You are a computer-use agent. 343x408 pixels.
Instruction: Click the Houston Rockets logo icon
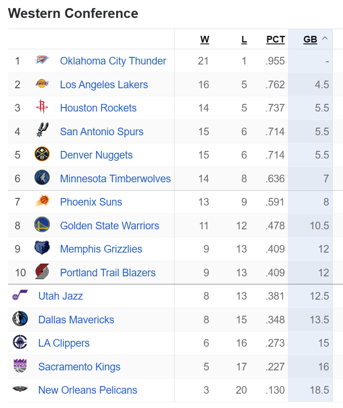point(42,107)
